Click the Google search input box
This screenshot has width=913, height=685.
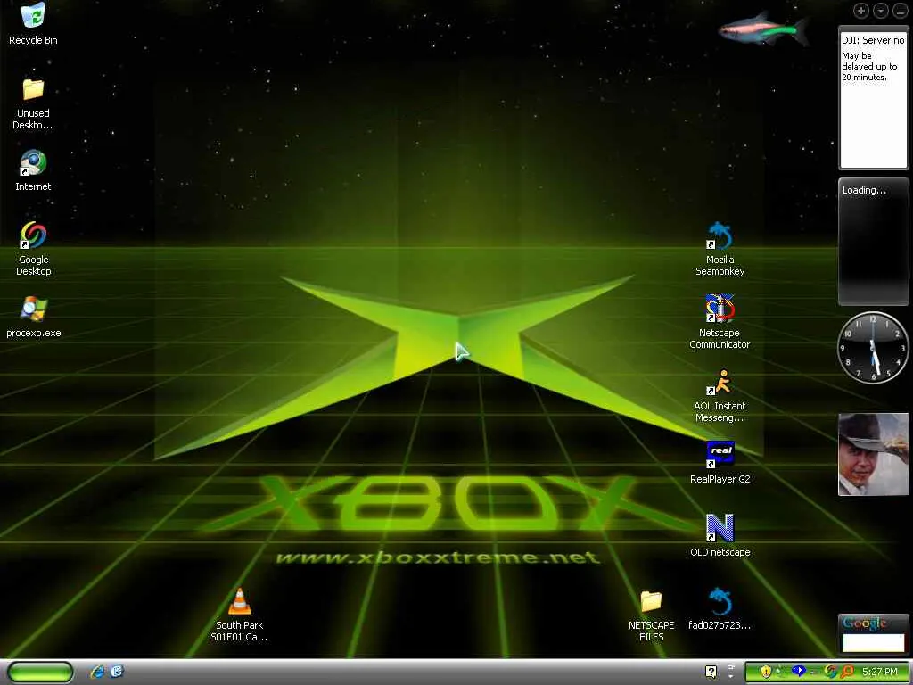click(874, 643)
